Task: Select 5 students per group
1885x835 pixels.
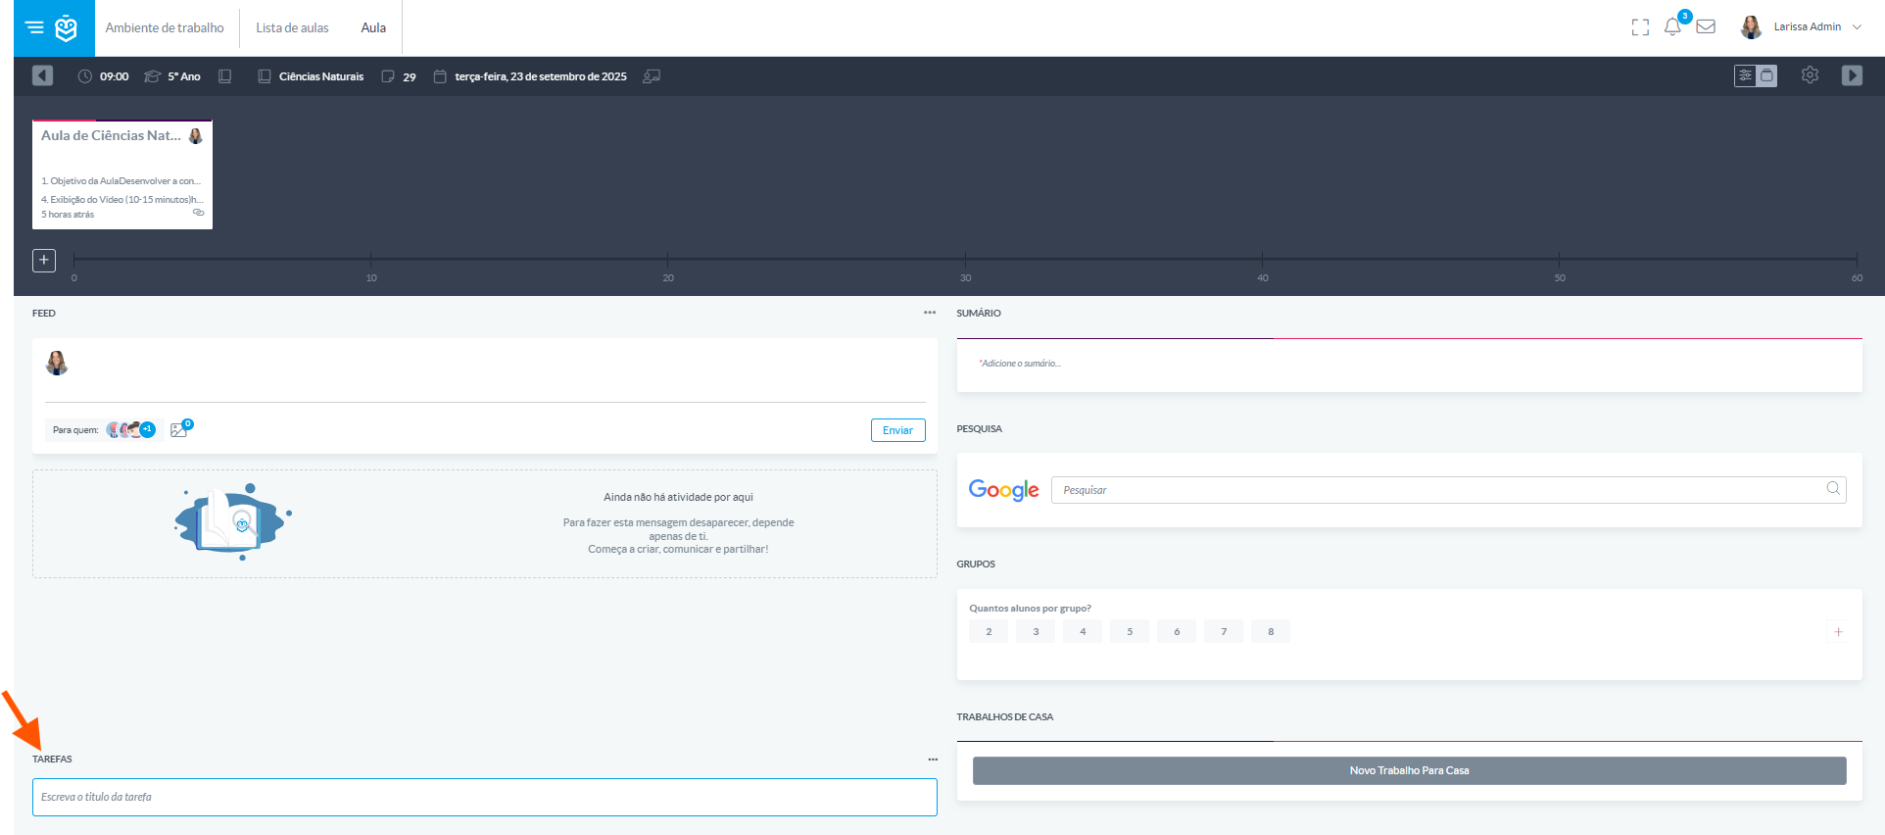Action: [1130, 631]
